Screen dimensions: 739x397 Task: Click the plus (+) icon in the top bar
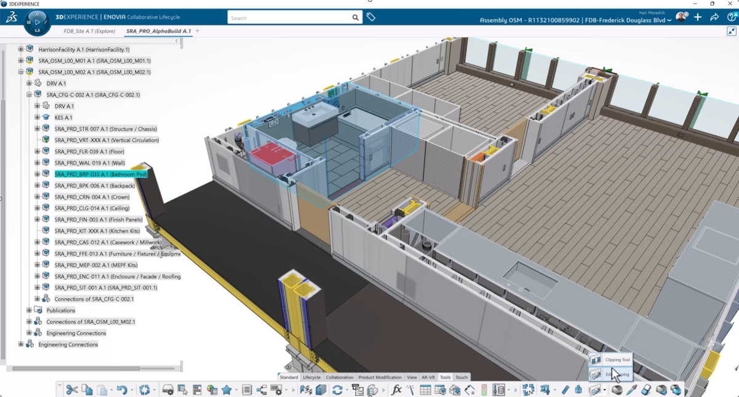[x=698, y=17]
